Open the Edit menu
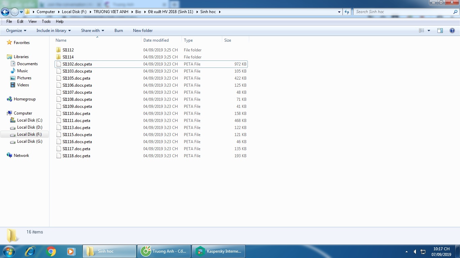The width and height of the screenshot is (460, 258). pyautogui.click(x=20, y=21)
